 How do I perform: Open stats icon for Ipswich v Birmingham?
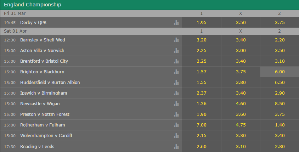(176, 93)
